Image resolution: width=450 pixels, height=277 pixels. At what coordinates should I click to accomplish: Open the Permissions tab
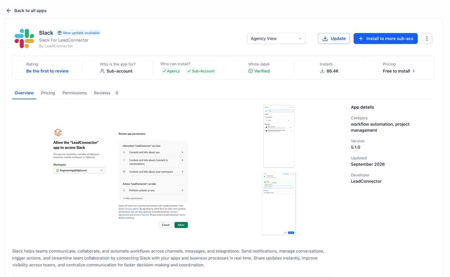pos(75,93)
